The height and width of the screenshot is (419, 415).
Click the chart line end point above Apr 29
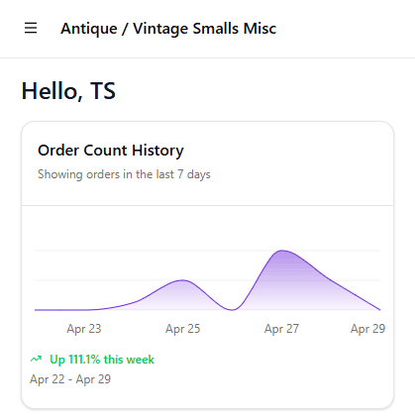point(379,309)
